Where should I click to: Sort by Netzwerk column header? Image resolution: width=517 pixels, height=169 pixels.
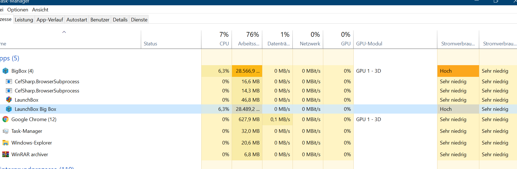click(x=308, y=40)
